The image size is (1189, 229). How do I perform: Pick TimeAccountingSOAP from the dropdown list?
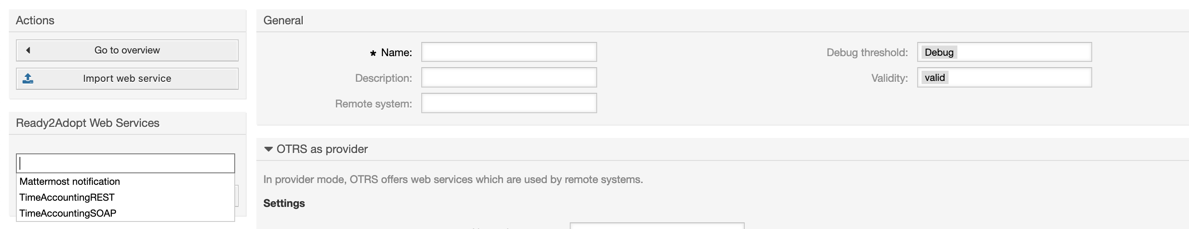point(68,213)
